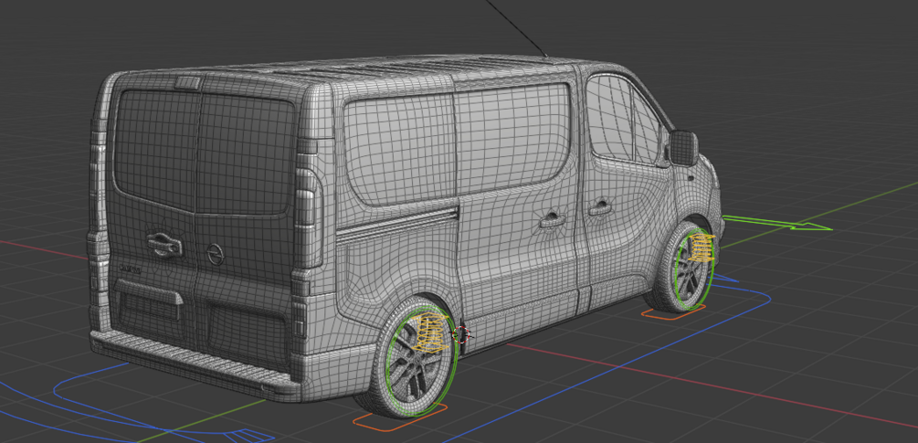
Task: Pick the yellow spring control on front wheel
Action: point(701,247)
